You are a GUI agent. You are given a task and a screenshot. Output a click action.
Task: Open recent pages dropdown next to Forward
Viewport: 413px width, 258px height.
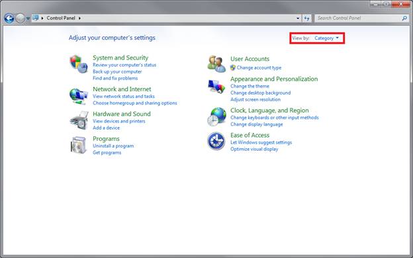point(28,19)
